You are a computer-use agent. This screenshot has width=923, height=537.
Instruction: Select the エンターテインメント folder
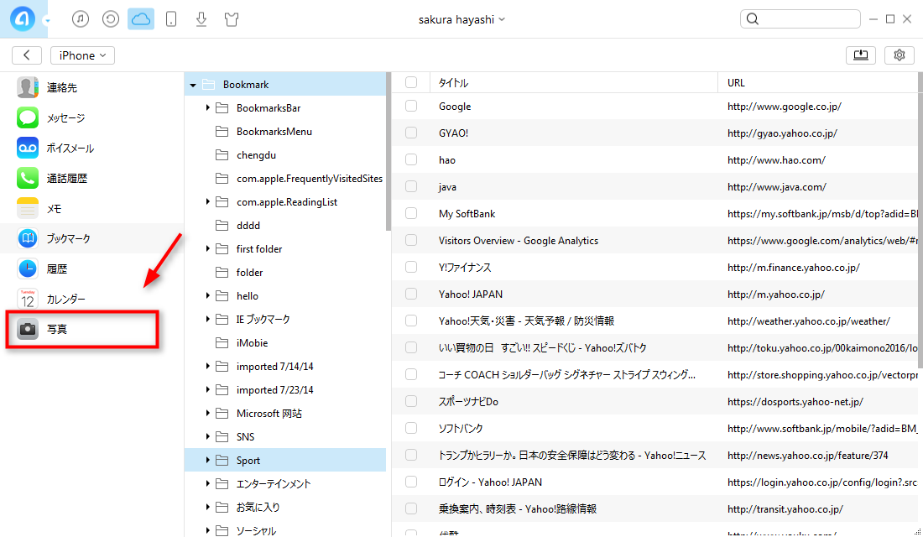click(x=274, y=484)
